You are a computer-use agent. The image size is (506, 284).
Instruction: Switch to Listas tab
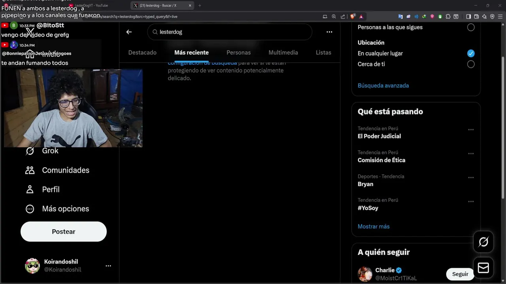[323, 52]
